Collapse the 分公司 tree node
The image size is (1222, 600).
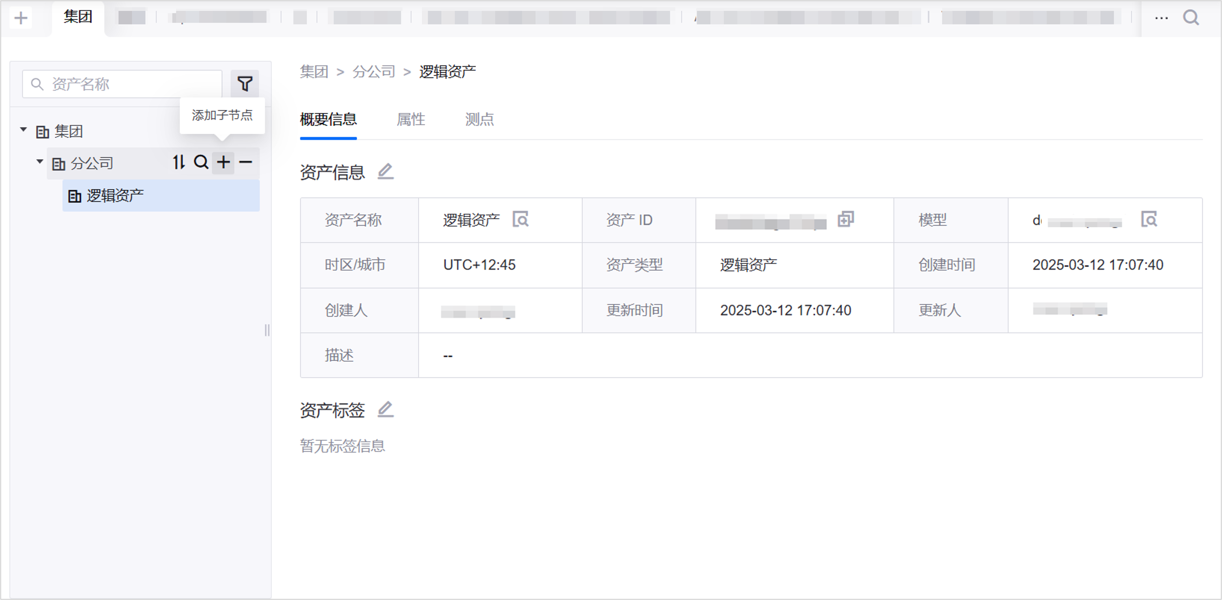coord(40,162)
